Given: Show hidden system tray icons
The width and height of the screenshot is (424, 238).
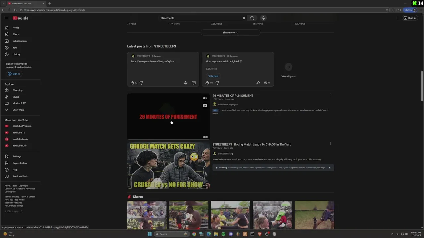Looking at the screenshot, I should 392,234.
